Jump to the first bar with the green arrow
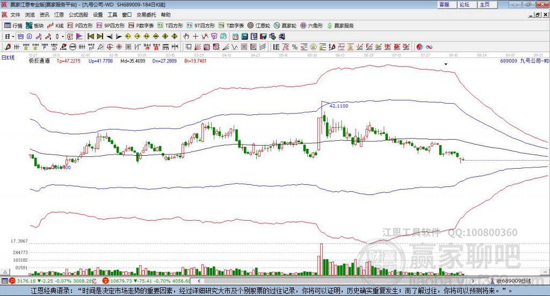 click(90, 37)
